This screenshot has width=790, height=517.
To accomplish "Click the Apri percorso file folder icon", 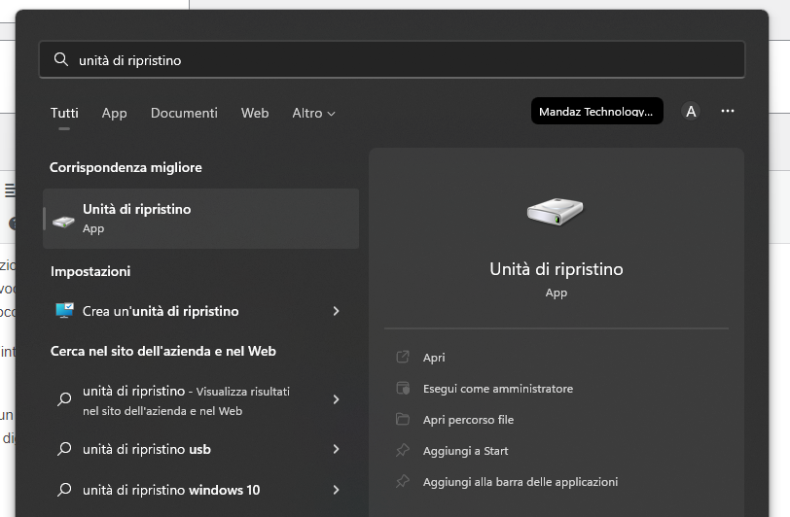I will [403, 420].
